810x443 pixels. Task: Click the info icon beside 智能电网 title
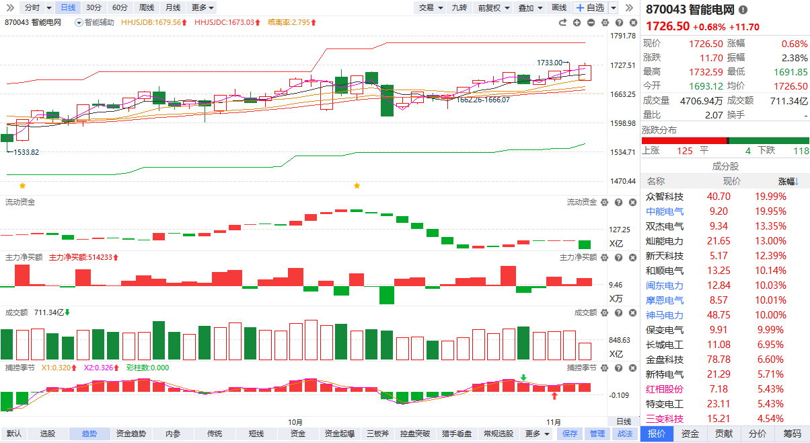coord(743,10)
